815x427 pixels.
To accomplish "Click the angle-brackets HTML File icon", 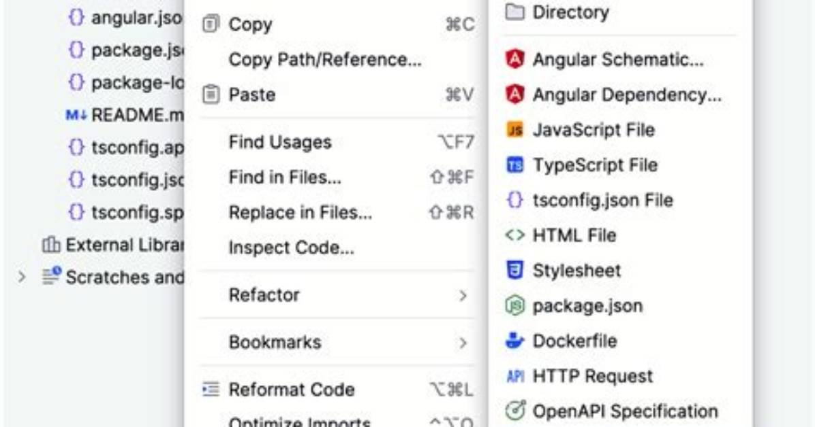I will (514, 235).
